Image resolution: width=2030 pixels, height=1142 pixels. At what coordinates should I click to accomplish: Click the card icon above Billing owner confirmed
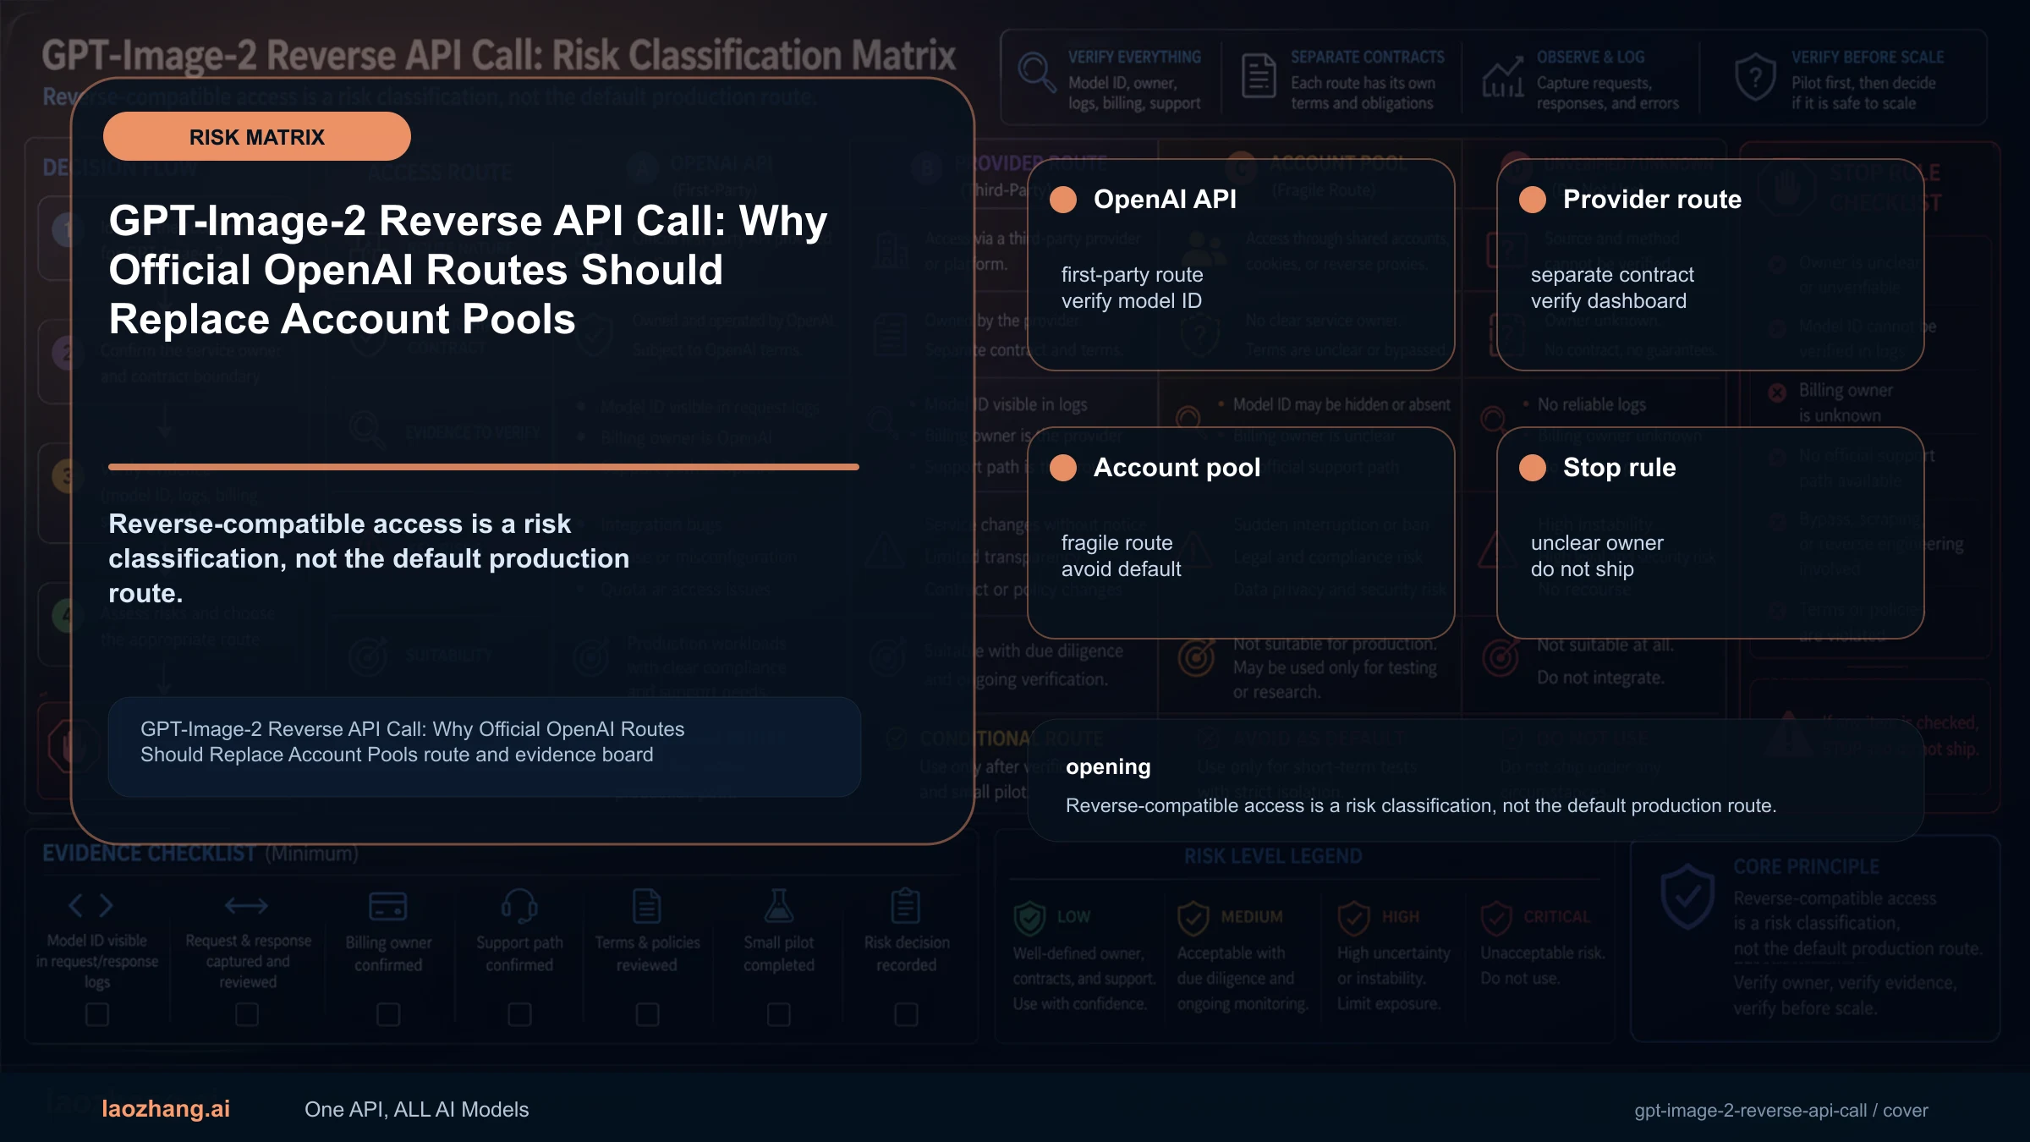(x=388, y=907)
